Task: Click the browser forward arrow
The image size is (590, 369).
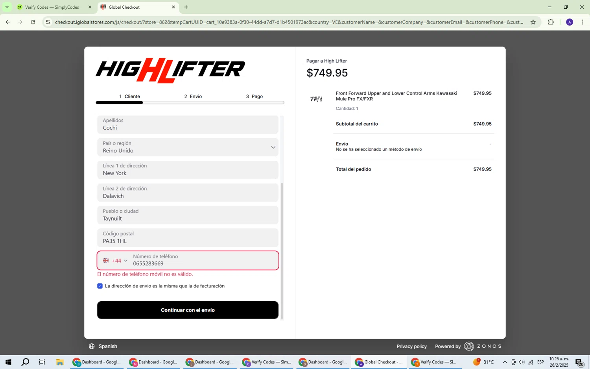Action: pos(20,22)
